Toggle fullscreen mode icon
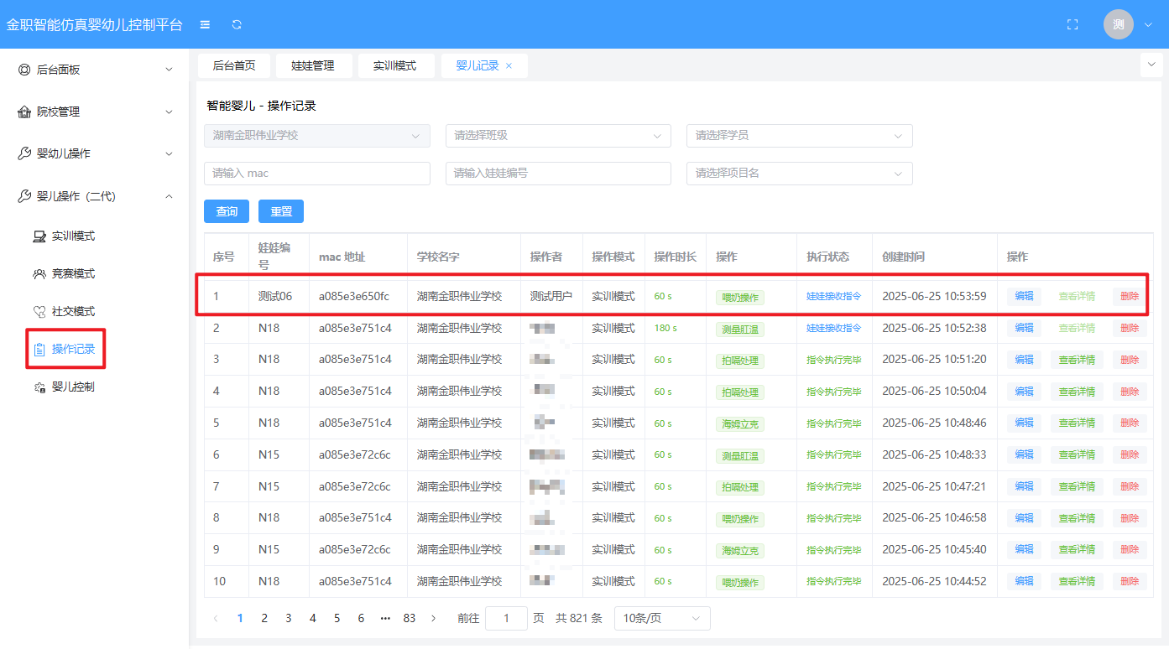Screen dimensions: 1169x649 (x=1072, y=25)
